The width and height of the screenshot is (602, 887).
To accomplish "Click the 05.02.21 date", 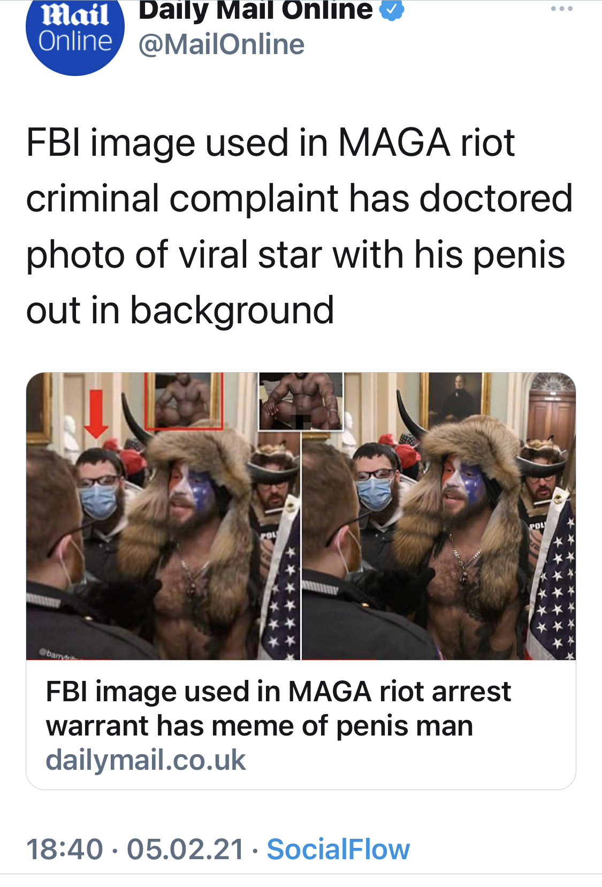I will [186, 849].
